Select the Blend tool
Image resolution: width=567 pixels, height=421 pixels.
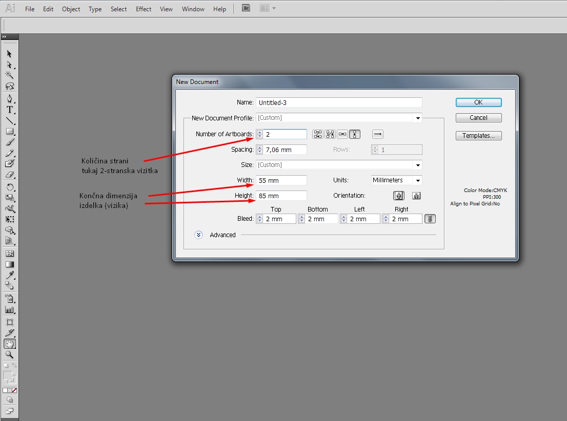click(9, 286)
